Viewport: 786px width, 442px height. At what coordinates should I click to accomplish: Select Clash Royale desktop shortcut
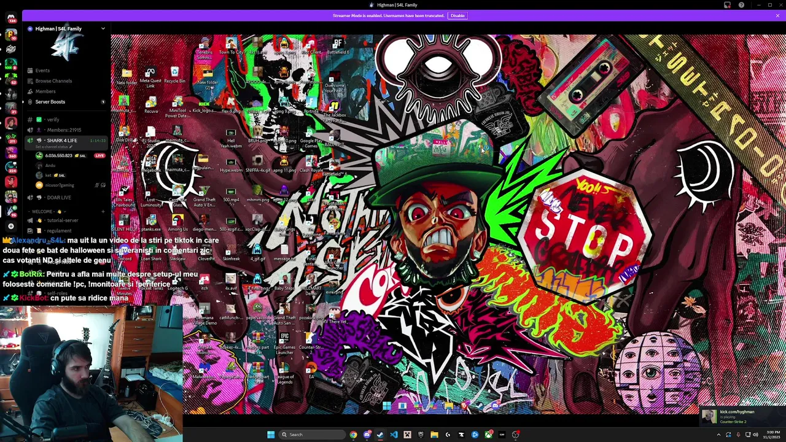tap(311, 164)
